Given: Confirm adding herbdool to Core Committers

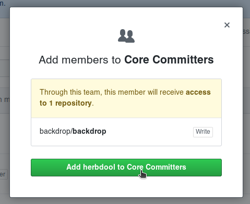Looking at the screenshot, I should (126, 168).
